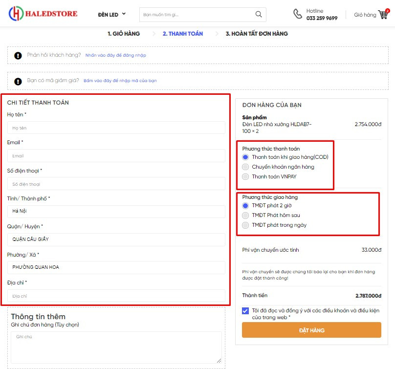The width and height of the screenshot is (395, 369).
Task: Toggle the terms and conditions checkbox
Action: pyautogui.click(x=245, y=311)
